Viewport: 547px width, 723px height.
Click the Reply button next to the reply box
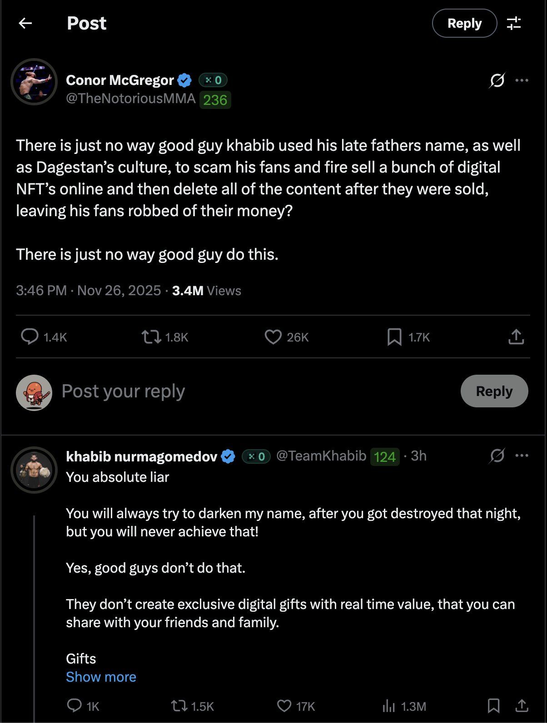pos(494,391)
